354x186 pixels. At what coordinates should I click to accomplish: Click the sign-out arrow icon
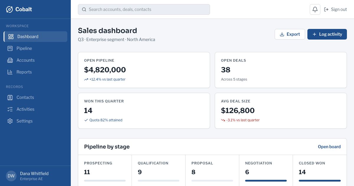[326, 9]
